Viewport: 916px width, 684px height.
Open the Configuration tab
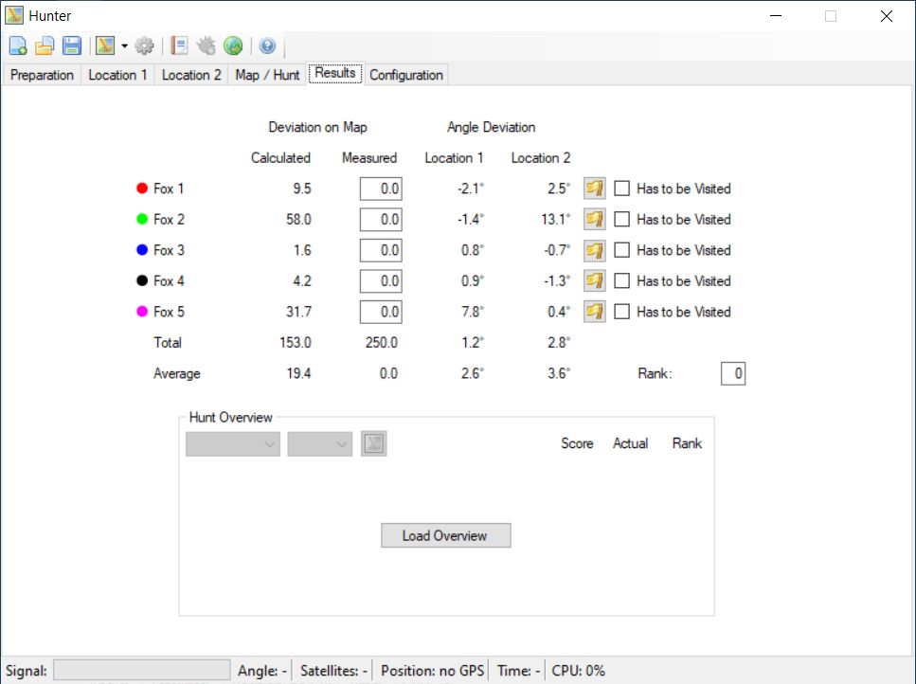406,75
